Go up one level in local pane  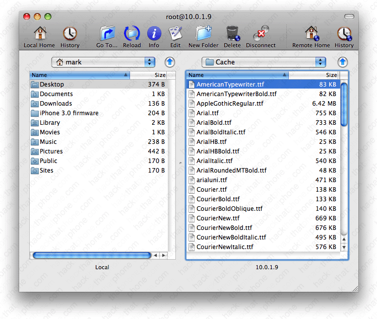[x=170, y=62]
